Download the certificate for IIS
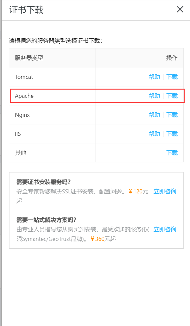The height and width of the screenshot is (326, 190). click(172, 134)
